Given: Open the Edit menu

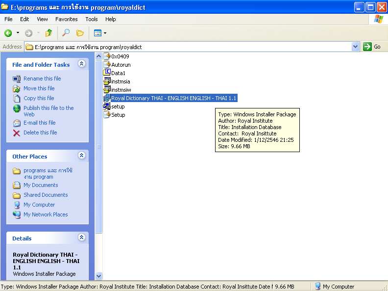Looking at the screenshot, I should pyautogui.click(x=24, y=19).
